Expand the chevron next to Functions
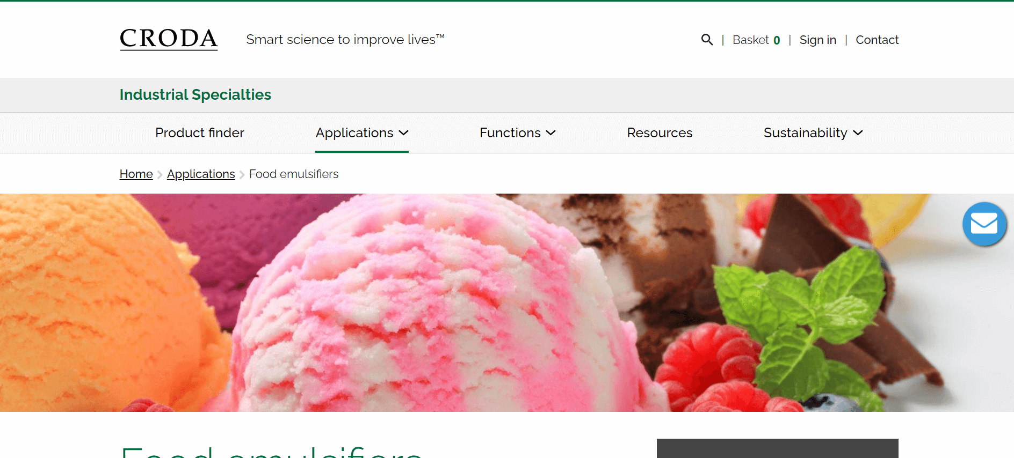This screenshot has width=1014, height=458. [x=551, y=133]
